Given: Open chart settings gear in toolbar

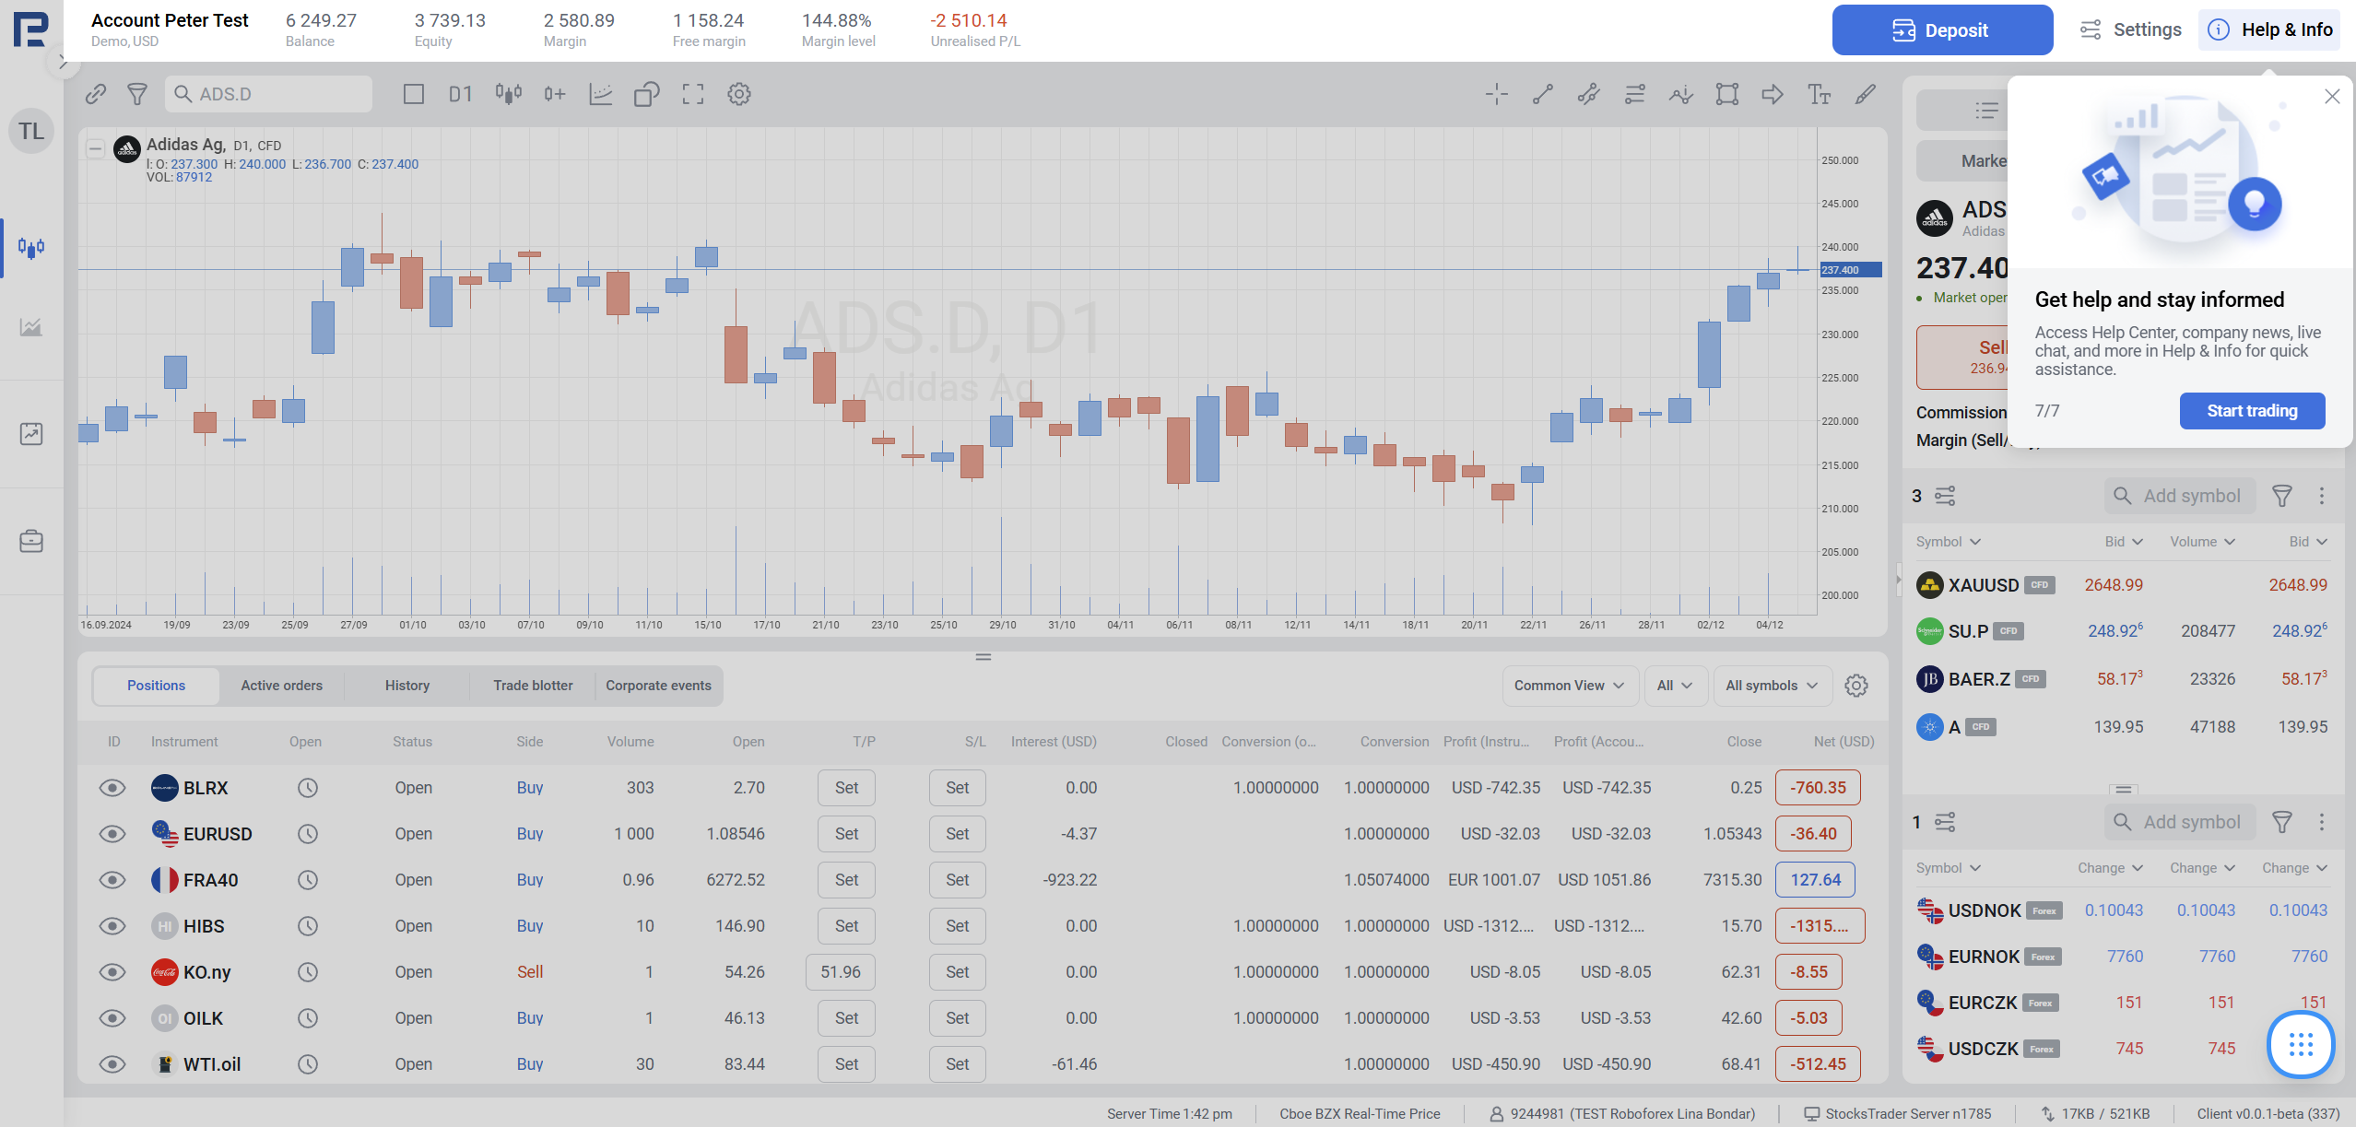Looking at the screenshot, I should 738,94.
